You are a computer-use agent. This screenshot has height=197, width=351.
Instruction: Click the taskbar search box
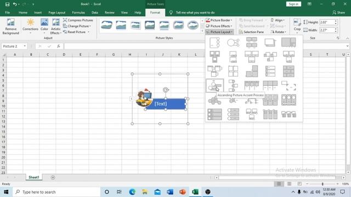pos(56,192)
